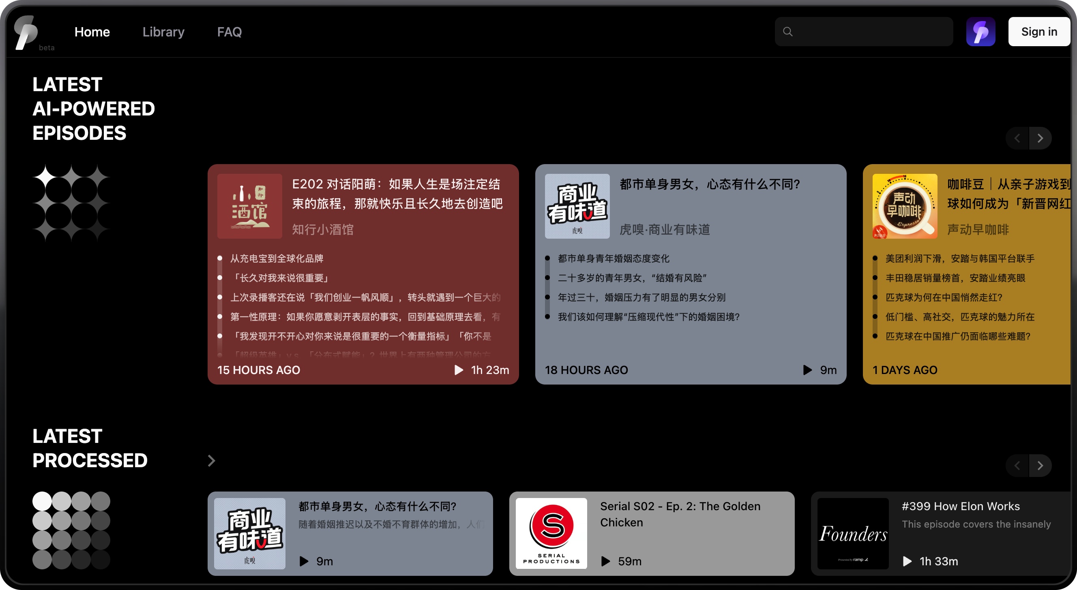Play the #399 How Elon Works episode
Image resolution: width=1077 pixels, height=590 pixels.
click(907, 561)
